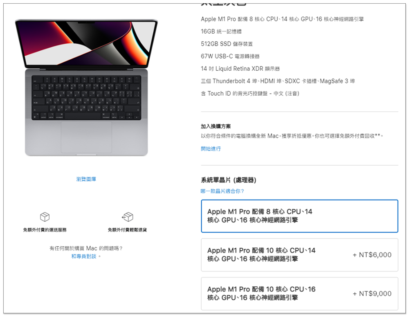Image resolution: width=409 pixels, height=317 pixels.
Task: Click the + NT$6,000 price upgrade
Action: tap(372, 255)
